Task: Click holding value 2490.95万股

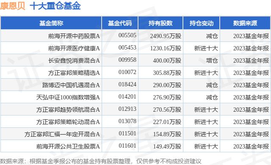Action: click(166, 36)
